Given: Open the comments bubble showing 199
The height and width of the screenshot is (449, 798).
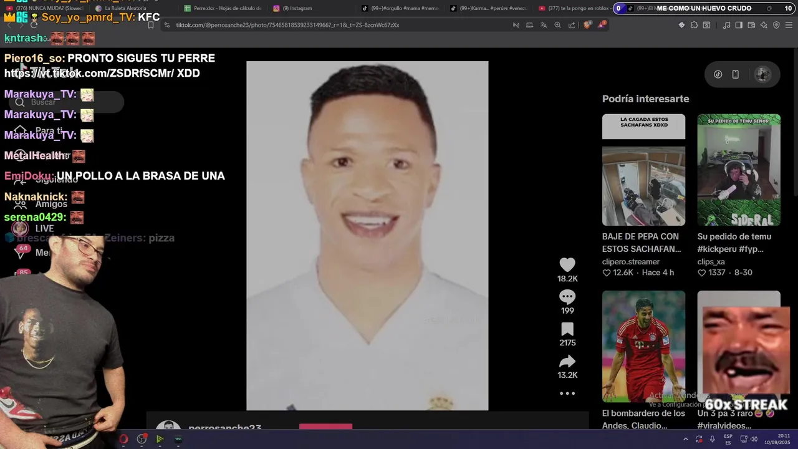Looking at the screenshot, I should (x=567, y=296).
